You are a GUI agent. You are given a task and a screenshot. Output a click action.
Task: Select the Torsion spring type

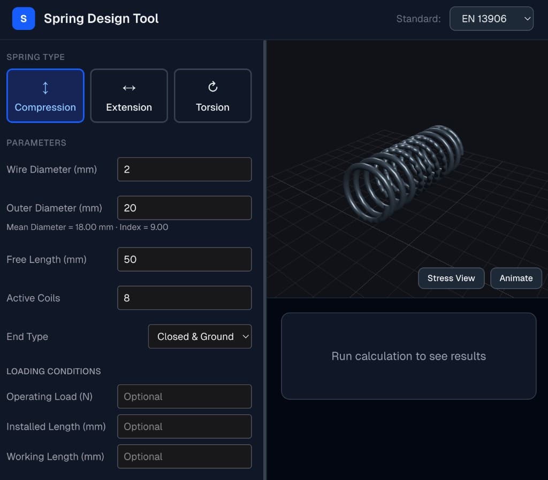[212, 96]
